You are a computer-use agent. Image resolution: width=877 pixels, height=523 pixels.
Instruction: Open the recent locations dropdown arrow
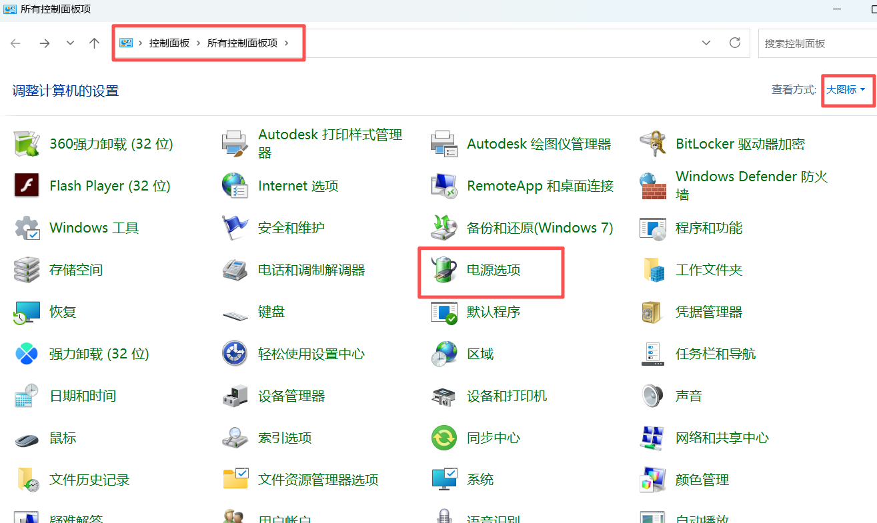(70, 43)
